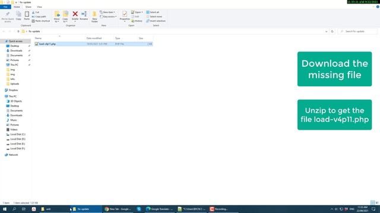
Task: Click the Paste icon in the ribbon
Action: pos(27,16)
